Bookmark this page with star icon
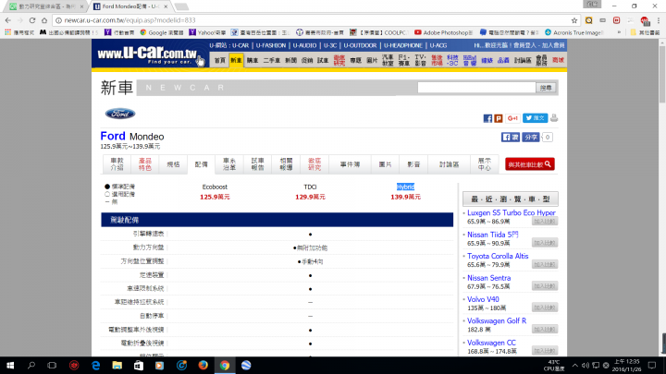Screen dimensions: 666x374 click(x=574, y=20)
